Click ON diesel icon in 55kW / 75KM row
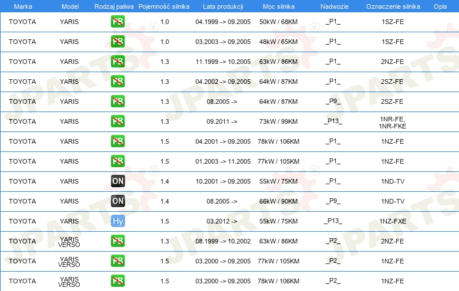459x291 pixels. [x=117, y=181]
